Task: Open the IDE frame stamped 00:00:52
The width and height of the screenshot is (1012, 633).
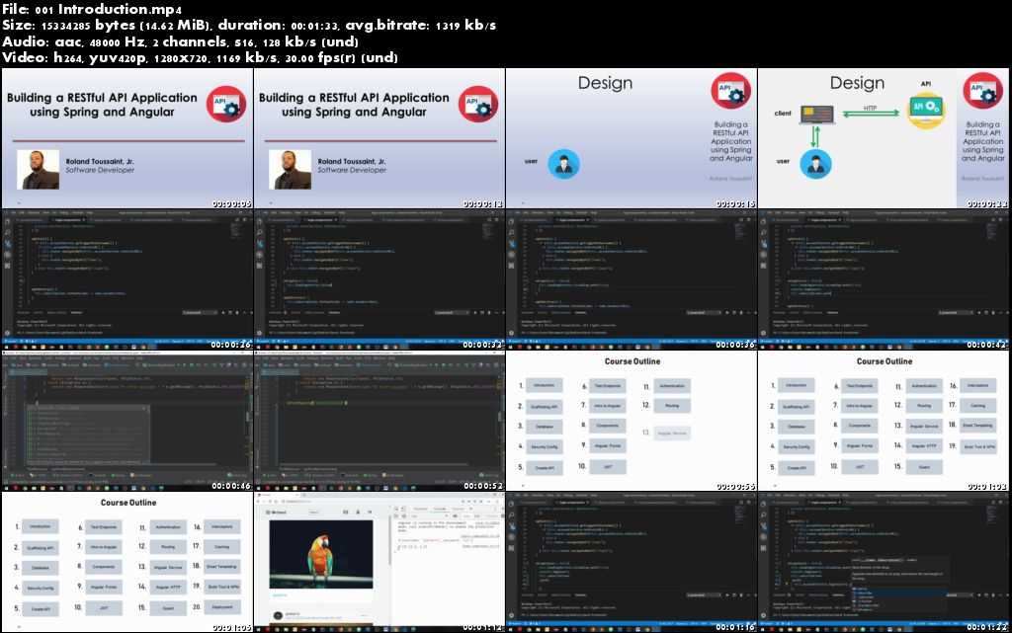Action: [379, 421]
